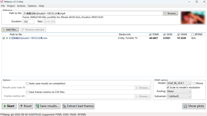Minimize the FFMetrics window
The height and width of the screenshot is (116, 207).
coord(189,2)
